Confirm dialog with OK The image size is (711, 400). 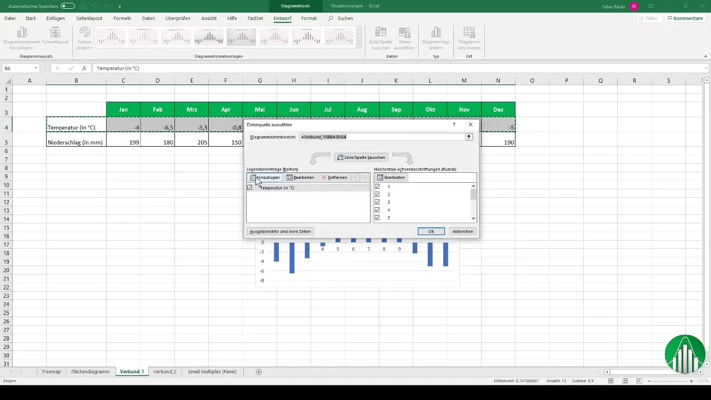pos(431,231)
